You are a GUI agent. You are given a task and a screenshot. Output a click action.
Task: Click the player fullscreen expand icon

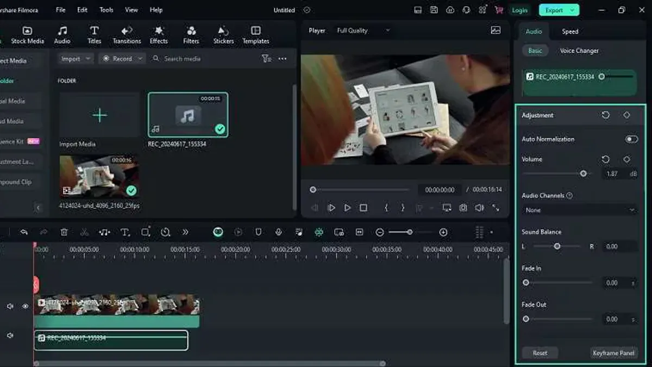[x=496, y=208]
